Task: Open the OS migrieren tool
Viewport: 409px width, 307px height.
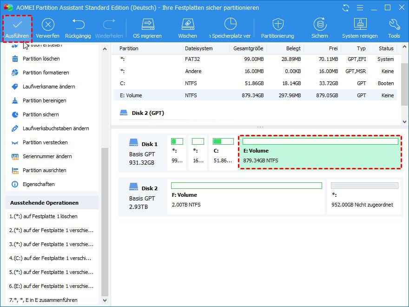Action: (147, 24)
